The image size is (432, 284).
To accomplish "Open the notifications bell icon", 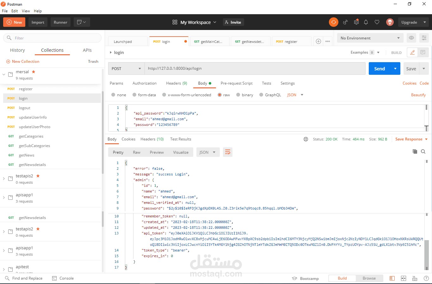I will point(366,22).
